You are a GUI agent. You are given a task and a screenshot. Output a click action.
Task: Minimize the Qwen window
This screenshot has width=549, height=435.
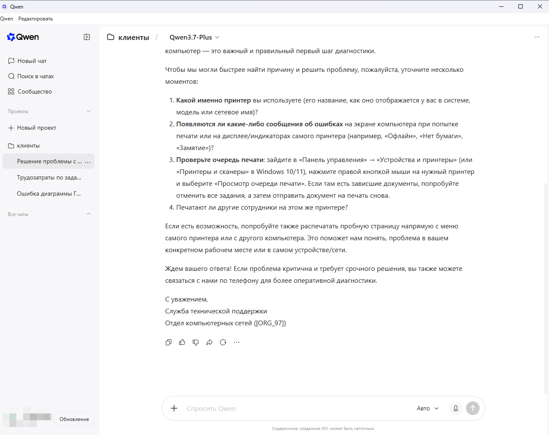pos(501,6)
